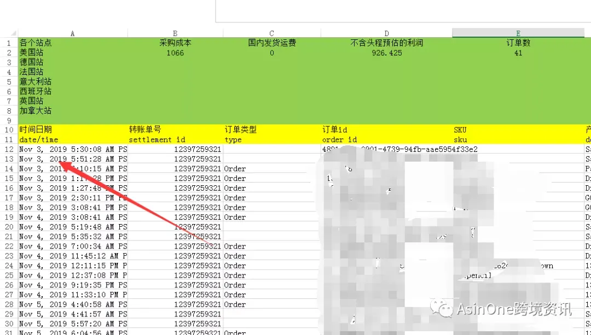591x335 pixels.
Task: Click the select-all corner triangle
Action: point(14,33)
